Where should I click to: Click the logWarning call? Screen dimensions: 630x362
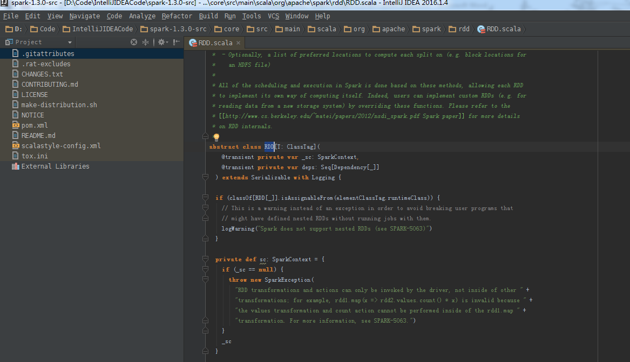238,228
